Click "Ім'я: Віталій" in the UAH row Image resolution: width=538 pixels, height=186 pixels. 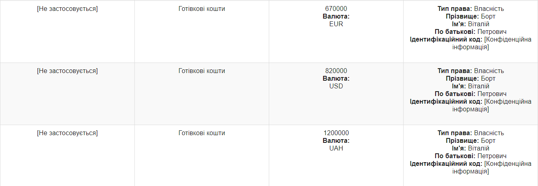point(470,148)
